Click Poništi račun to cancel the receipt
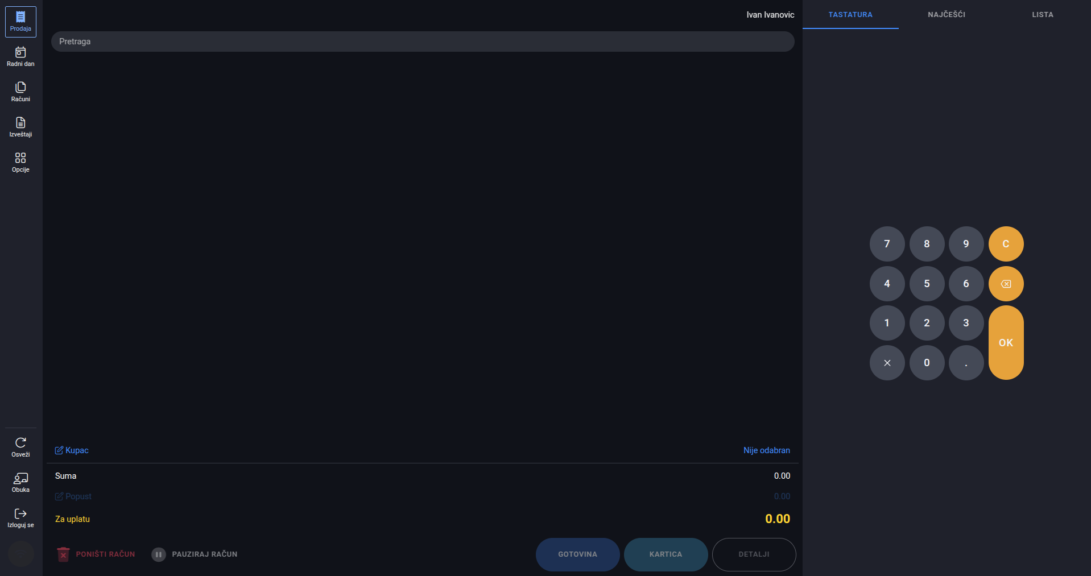 (96, 554)
